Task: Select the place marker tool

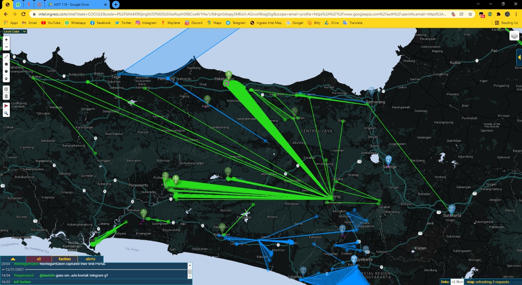Action: click(x=6, y=79)
